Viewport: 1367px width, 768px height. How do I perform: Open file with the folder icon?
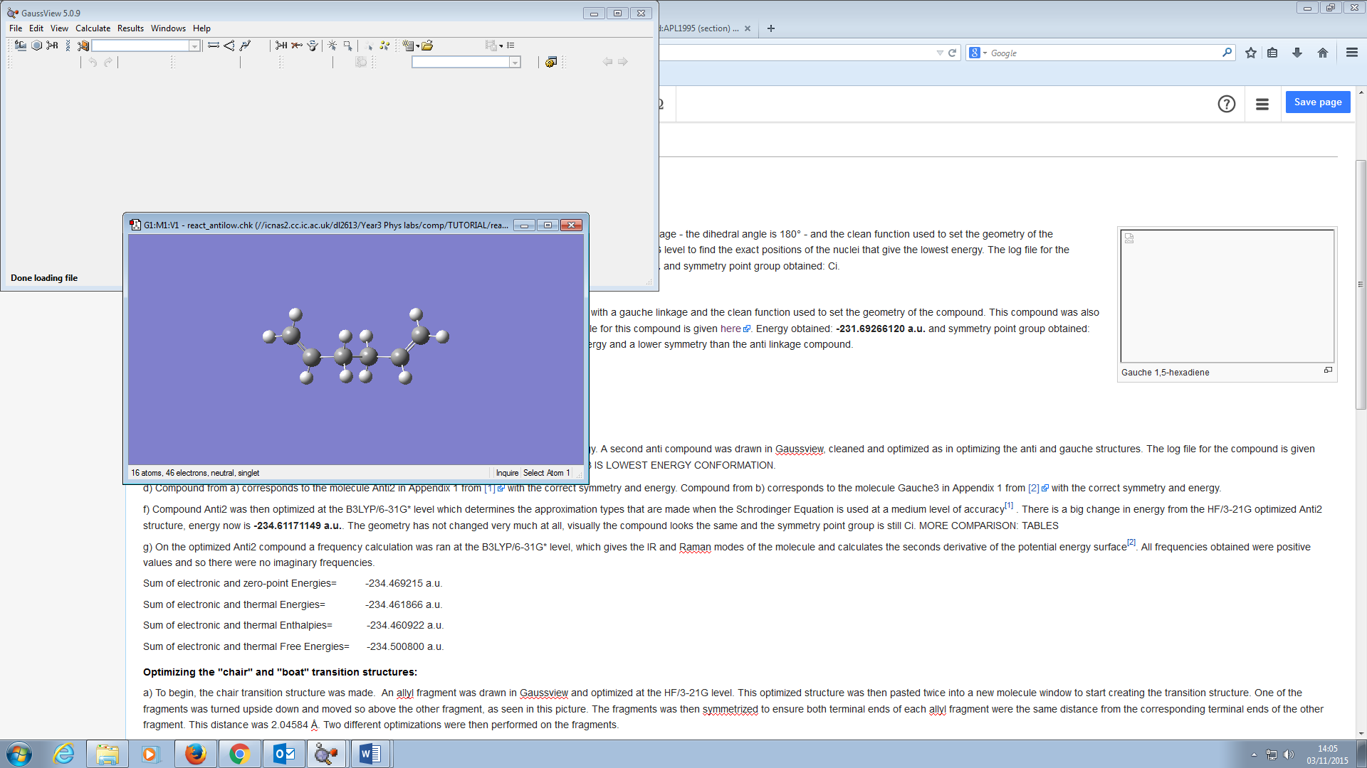[x=427, y=46]
